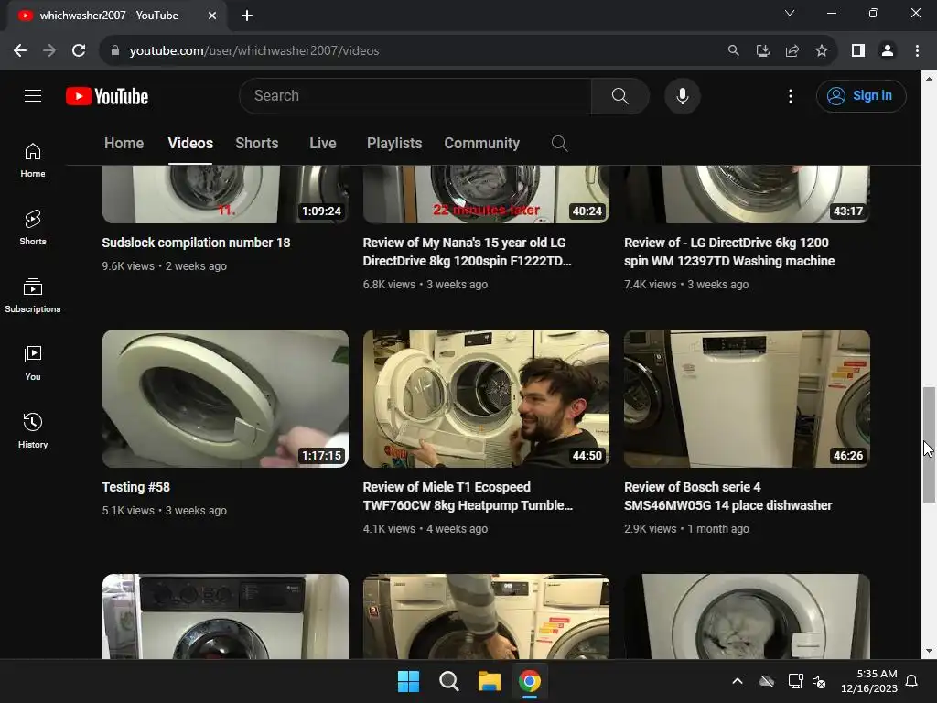Click the muted volume tray icon
This screenshot has height=703, width=937.
click(x=819, y=681)
